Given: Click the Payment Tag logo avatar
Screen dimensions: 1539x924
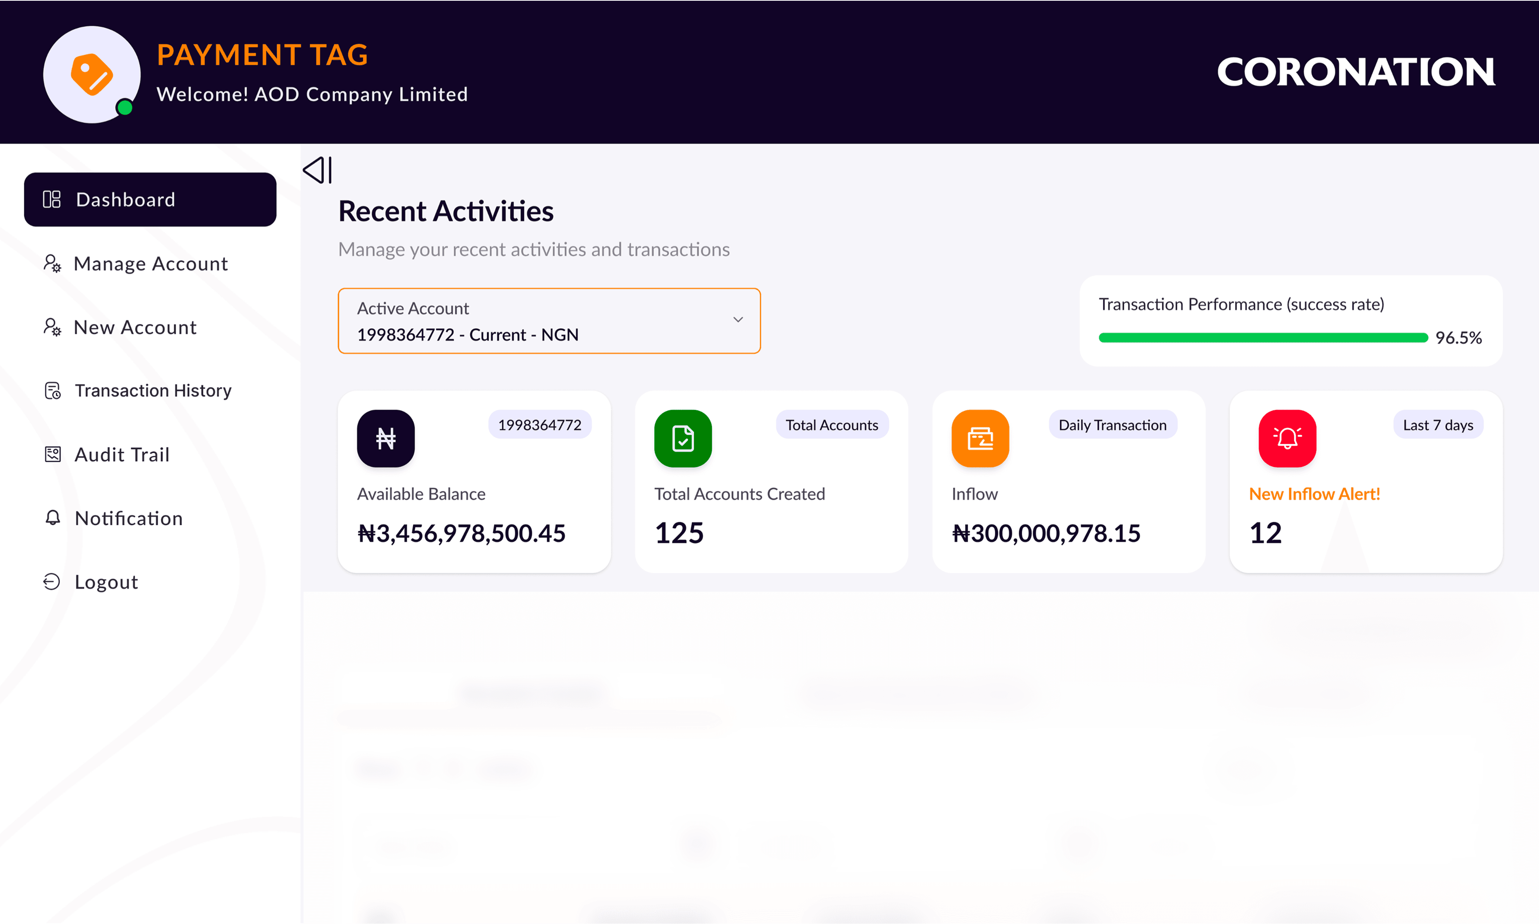Looking at the screenshot, I should 91,74.
